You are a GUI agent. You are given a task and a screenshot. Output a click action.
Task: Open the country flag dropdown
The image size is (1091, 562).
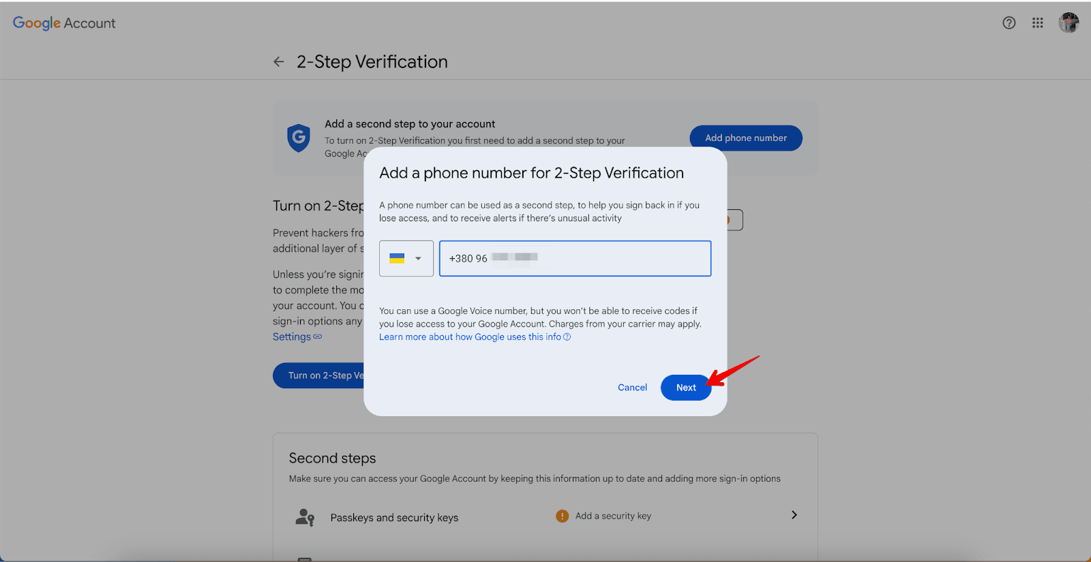pyautogui.click(x=406, y=258)
